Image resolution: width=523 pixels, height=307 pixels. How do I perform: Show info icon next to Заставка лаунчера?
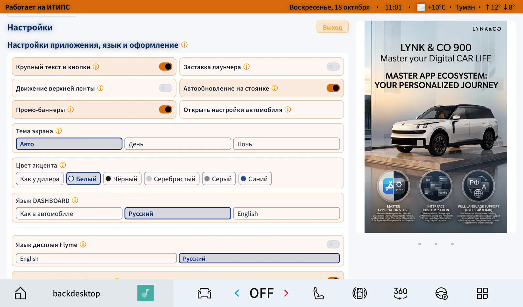tap(246, 67)
